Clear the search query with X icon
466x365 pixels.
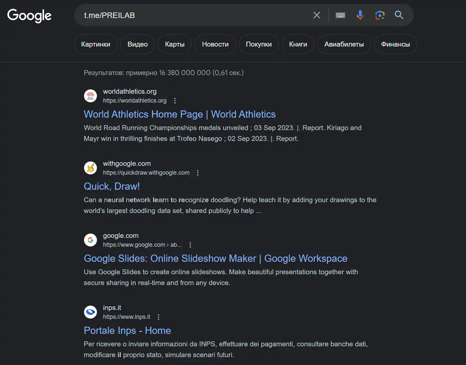tap(316, 15)
